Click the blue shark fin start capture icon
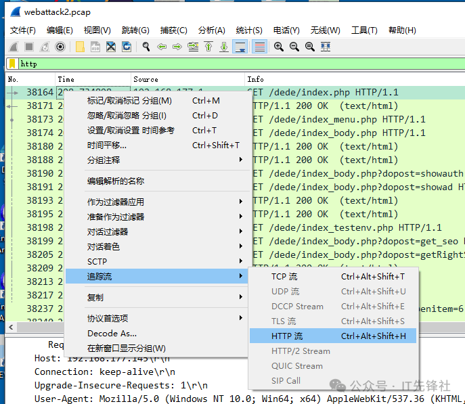The image size is (465, 404). click(x=13, y=47)
